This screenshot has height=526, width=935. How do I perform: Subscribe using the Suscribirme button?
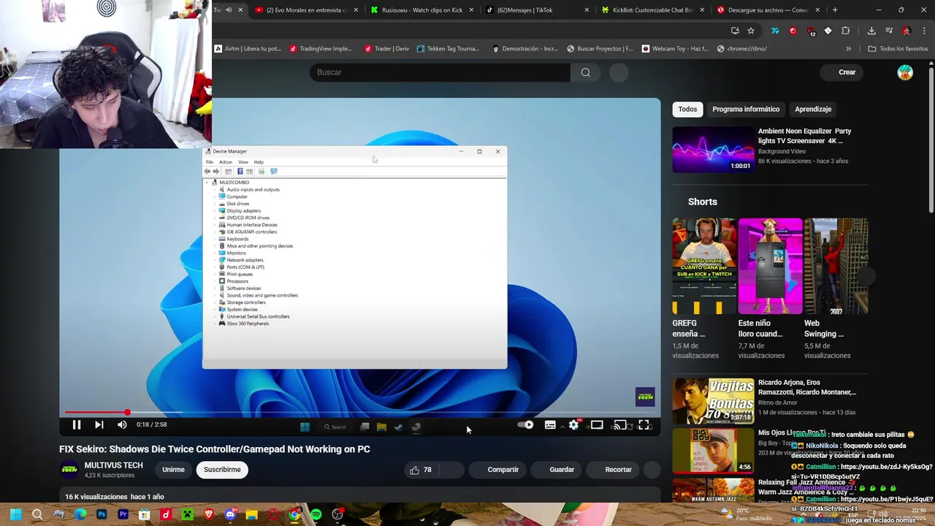click(222, 470)
